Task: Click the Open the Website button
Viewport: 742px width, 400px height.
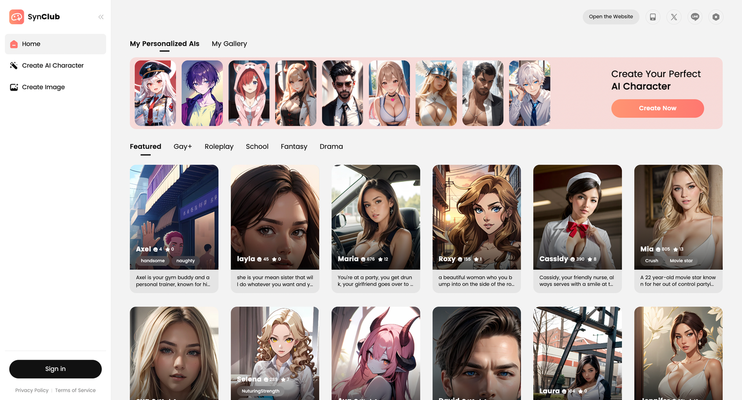Action: pos(611,17)
